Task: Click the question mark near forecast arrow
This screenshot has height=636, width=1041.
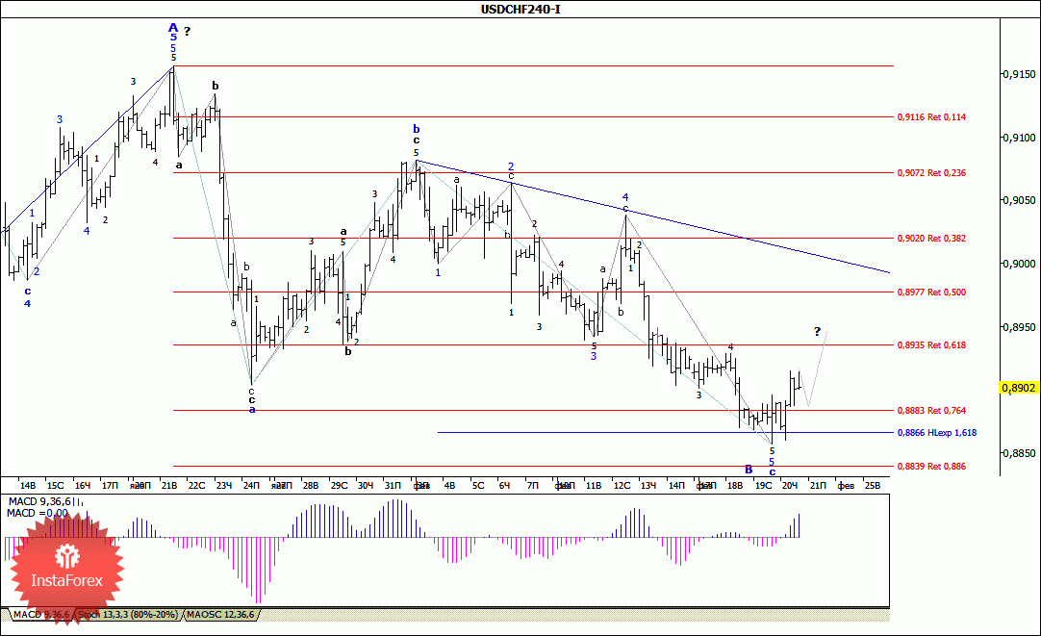Action: tap(817, 331)
